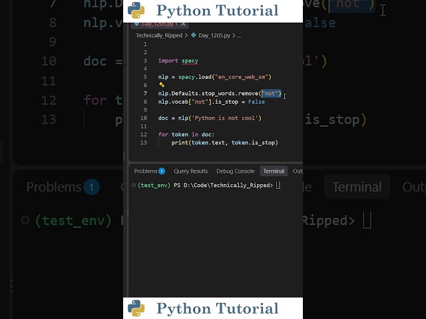Click the Python file icon in breadcrumb
This screenshot has height=319, width=426.
(194, 35)
